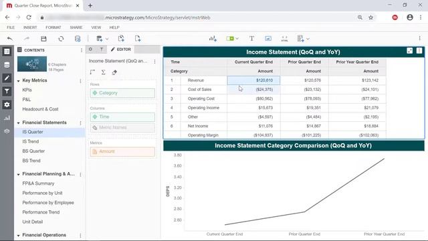Viewport: 428px width, 241px height.
Task: Maximize the Income Statement visualization
Action: point(409,51)
